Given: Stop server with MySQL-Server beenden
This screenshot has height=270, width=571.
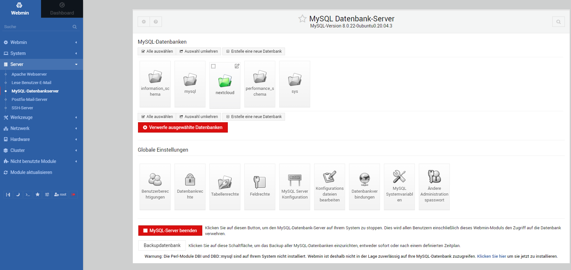Looking at the screenshot, I should (170, 231).
